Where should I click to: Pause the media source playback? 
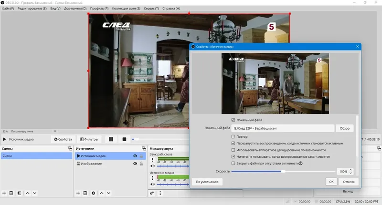click(111, 139)
